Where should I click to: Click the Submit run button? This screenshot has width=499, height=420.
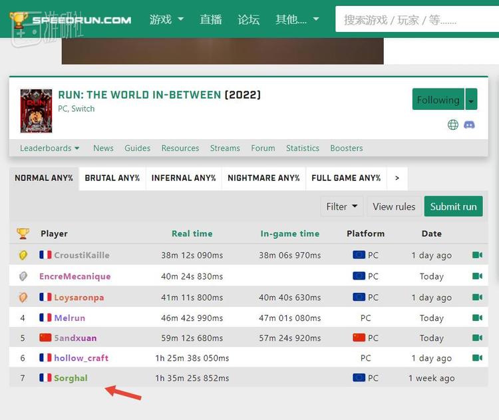[454, 206]
